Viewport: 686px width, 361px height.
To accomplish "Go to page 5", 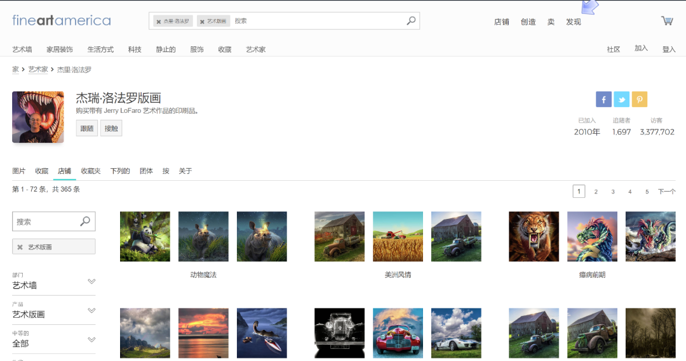I will pos(647,192).
